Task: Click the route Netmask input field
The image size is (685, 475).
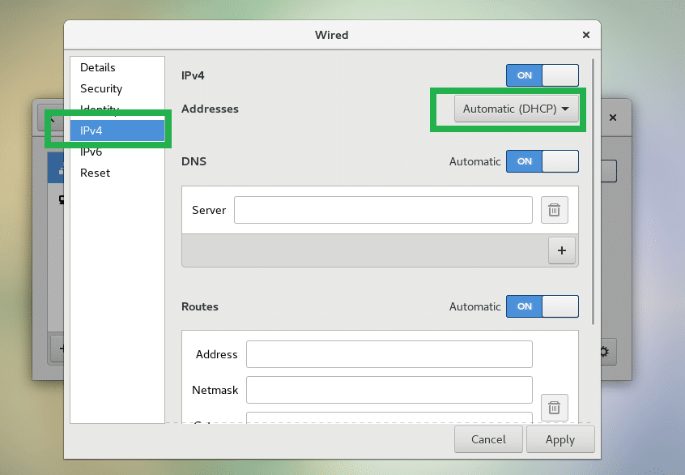Action: pos(389,390)
